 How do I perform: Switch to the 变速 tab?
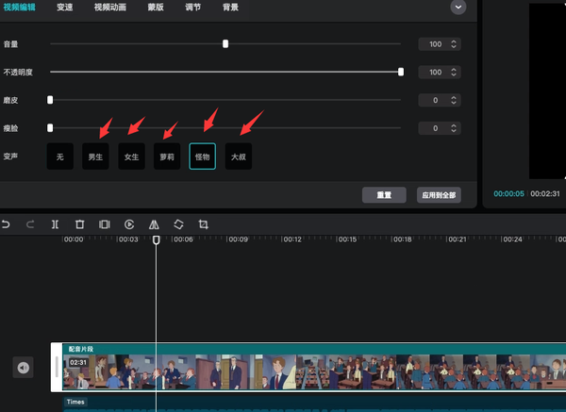point(65,8)
